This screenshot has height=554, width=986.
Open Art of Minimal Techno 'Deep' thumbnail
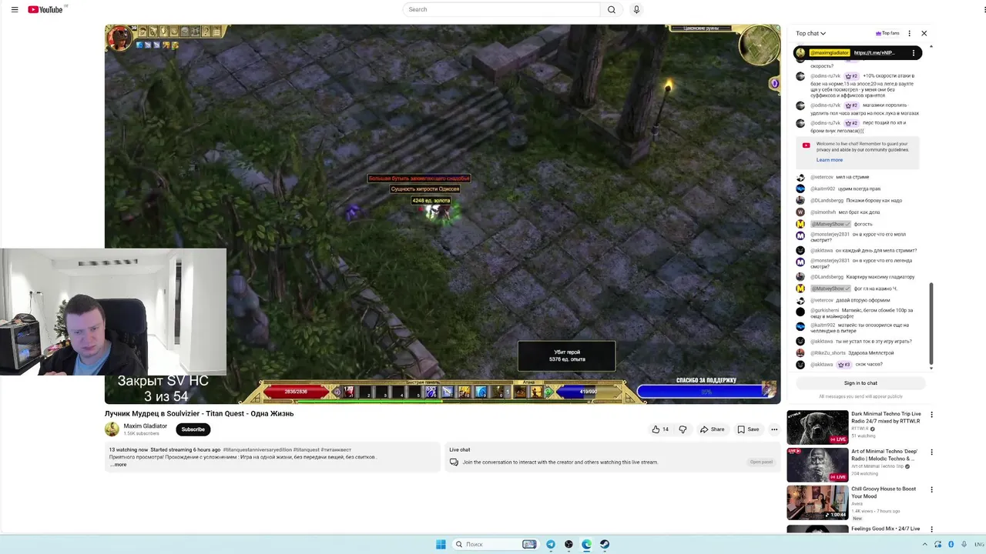click(817, 465)
